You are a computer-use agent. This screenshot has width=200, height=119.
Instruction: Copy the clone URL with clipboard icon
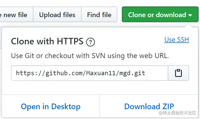178,73
